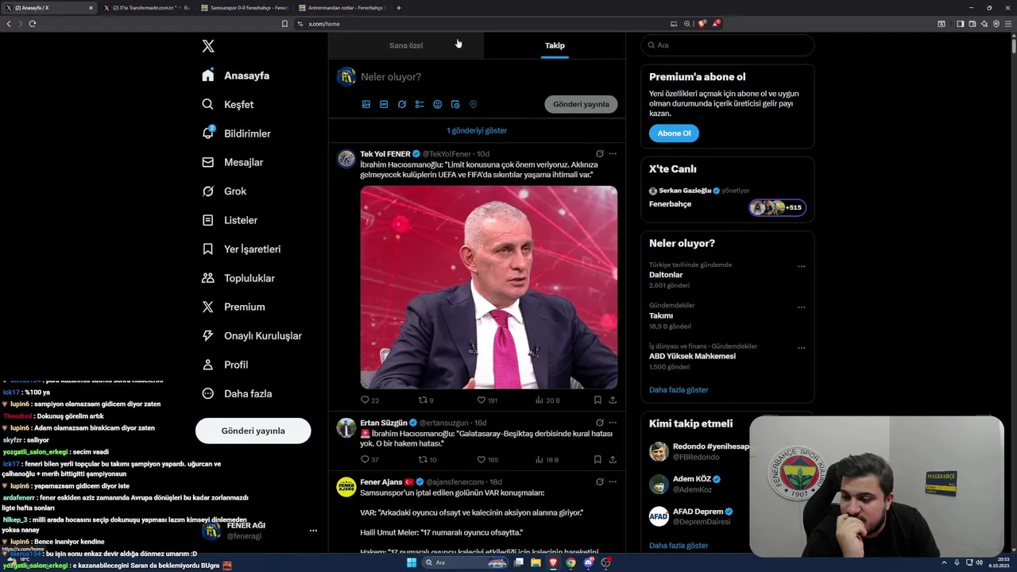Screen dimensions: 1017x572
Task: Schedule post icon in composer
Action: coord(455,104)
